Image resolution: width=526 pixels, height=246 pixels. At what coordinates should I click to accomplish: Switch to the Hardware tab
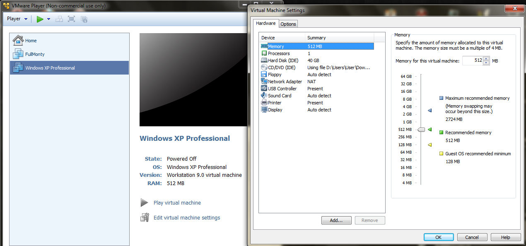coord(265,23)
